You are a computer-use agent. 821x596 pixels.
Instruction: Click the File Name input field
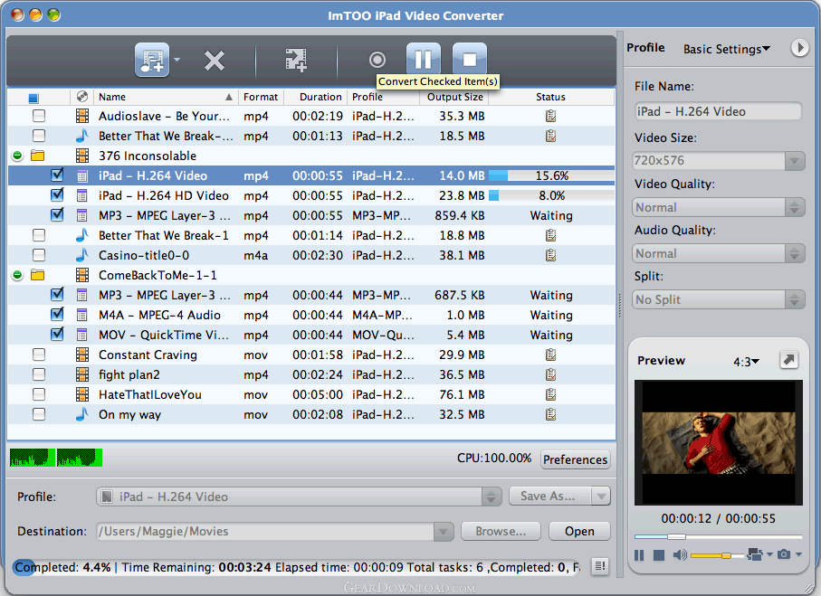(x=718, y=111)
